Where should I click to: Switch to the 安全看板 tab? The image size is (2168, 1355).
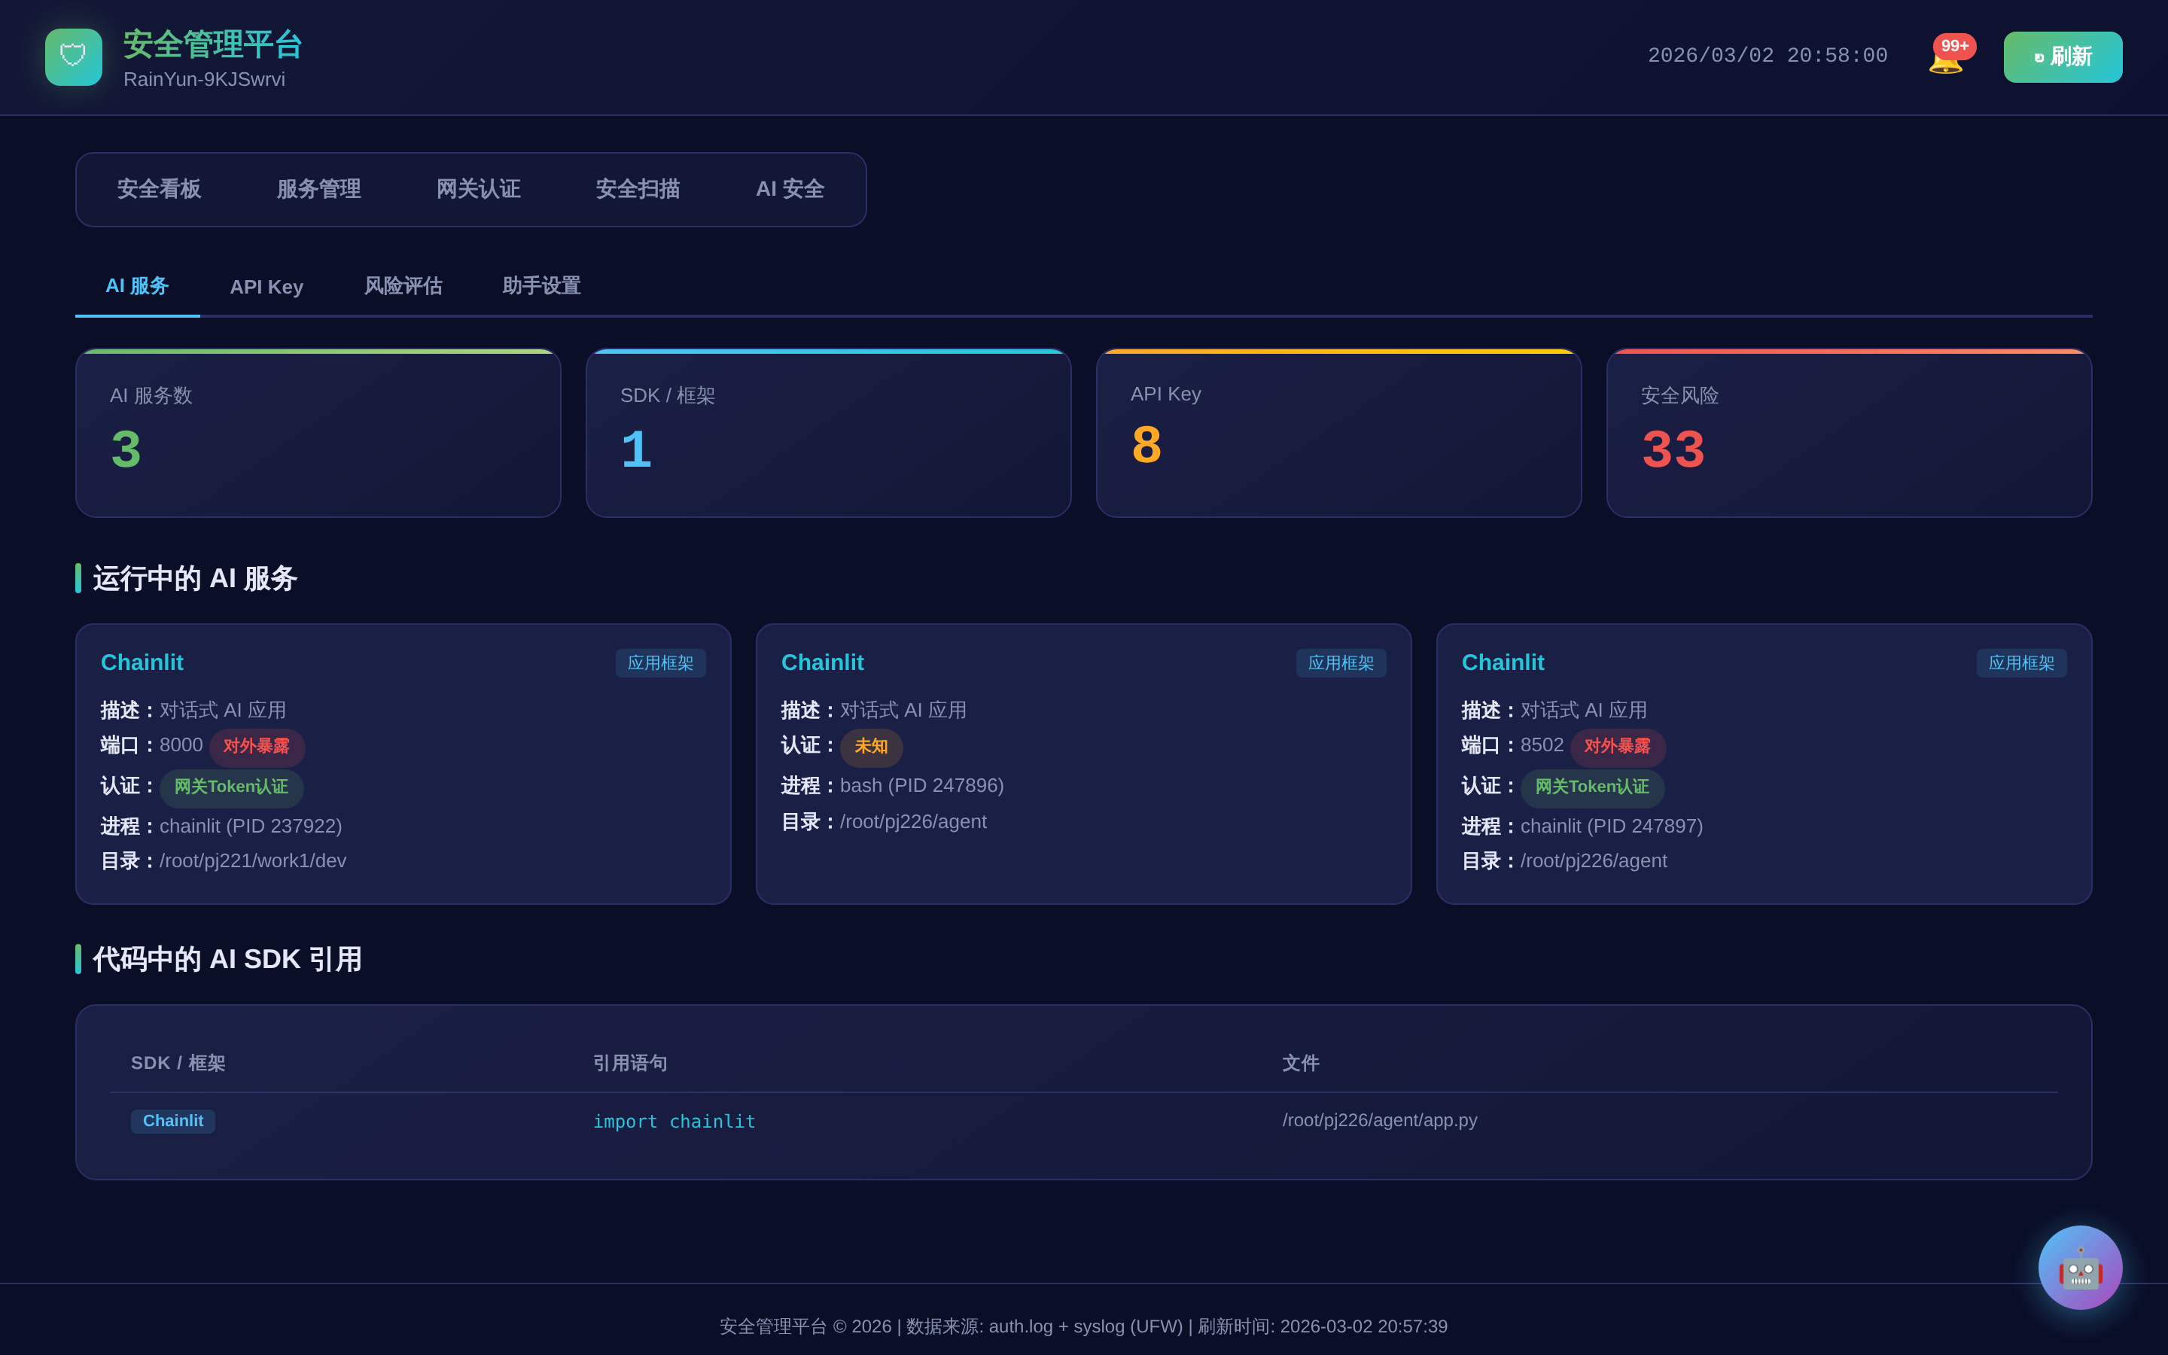[x=159, y=189]
